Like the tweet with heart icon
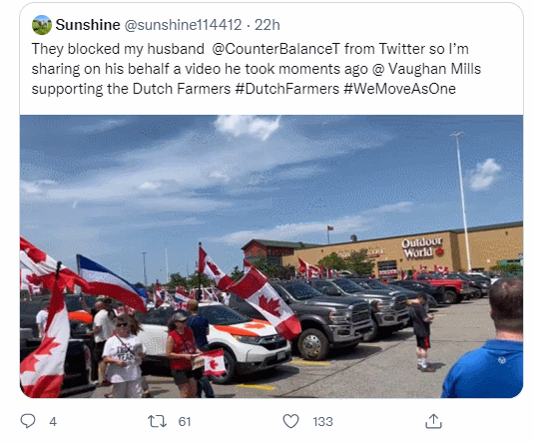 (290, 421)
